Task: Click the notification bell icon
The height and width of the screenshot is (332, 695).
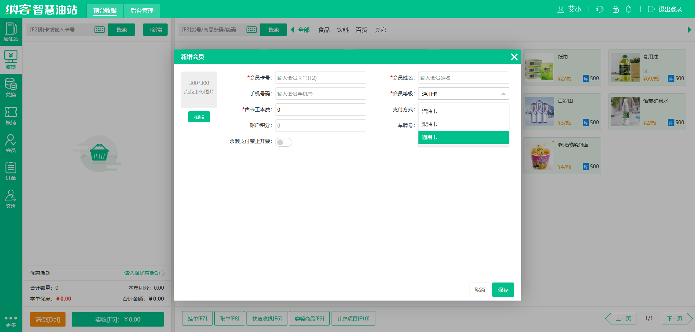Action: pos(629,9)
